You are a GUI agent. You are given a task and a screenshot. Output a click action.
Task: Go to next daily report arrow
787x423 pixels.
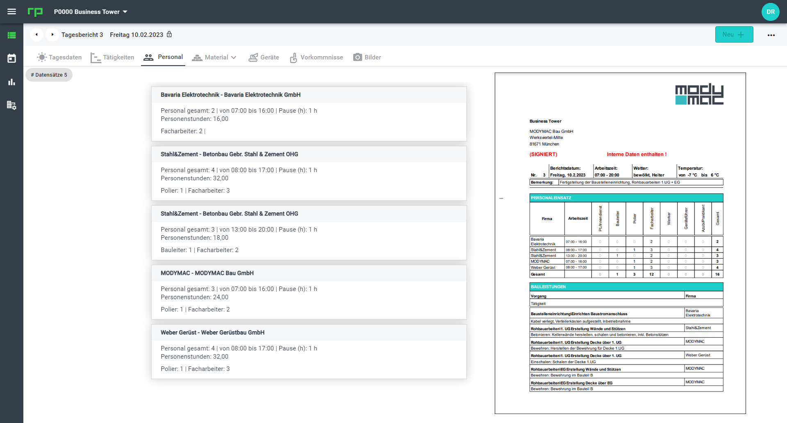point(52,34)
